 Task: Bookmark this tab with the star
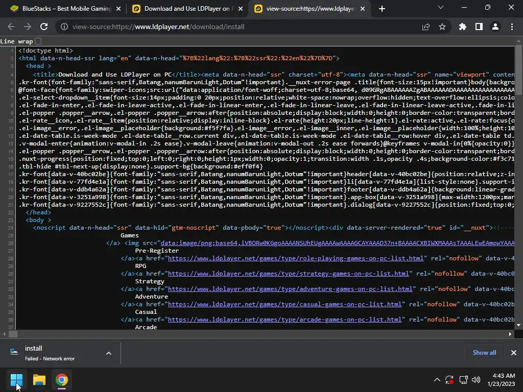click(x=442, y=27)
